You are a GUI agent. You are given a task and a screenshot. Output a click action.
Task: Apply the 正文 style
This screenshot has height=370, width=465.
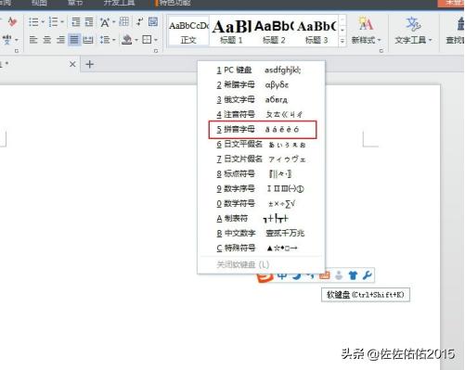pos(188,32)
